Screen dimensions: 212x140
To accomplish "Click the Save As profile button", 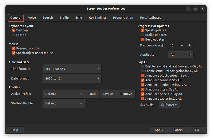I will click(x=108, y=94).
